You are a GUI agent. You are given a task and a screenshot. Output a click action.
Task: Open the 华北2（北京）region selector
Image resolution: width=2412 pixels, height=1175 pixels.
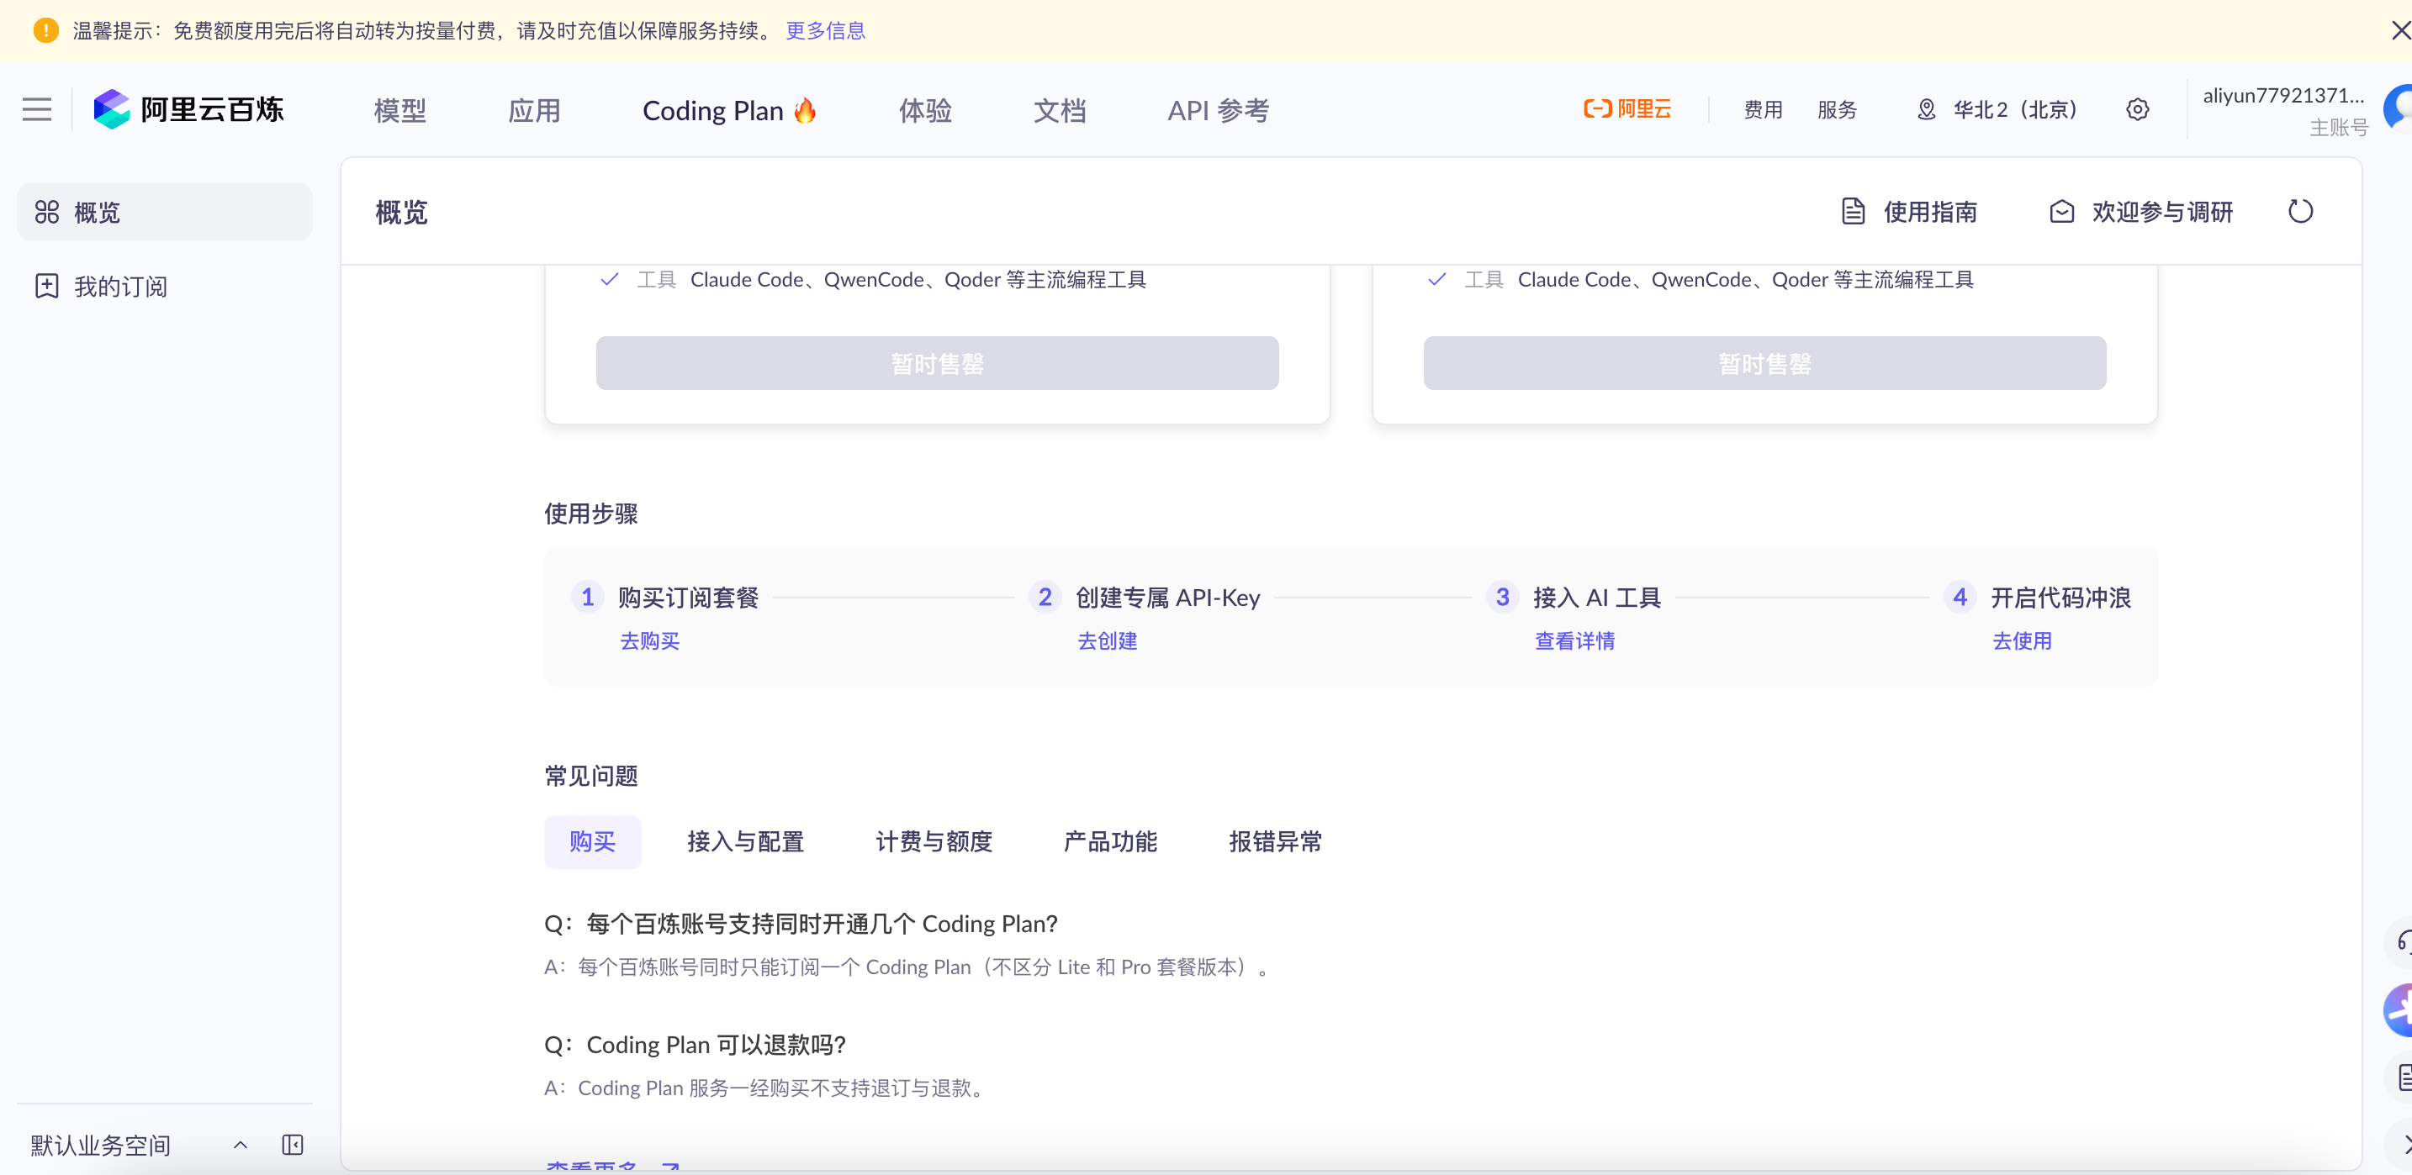[x=1999, y=109]
